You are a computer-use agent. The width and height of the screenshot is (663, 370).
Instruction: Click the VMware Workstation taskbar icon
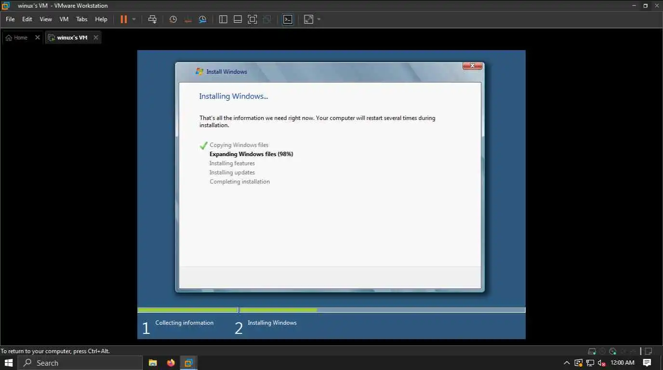(x=188, y=363)
